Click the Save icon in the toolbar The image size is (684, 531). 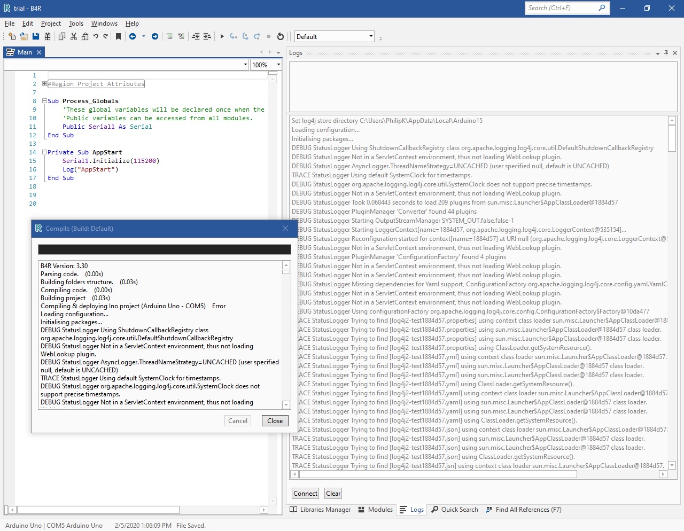(36, 36)
